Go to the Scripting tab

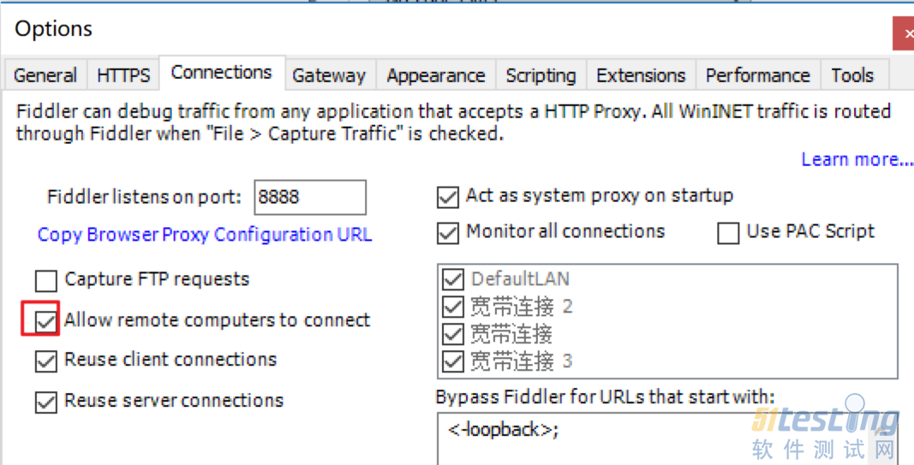pyautogui.click(x=541, y=75)
